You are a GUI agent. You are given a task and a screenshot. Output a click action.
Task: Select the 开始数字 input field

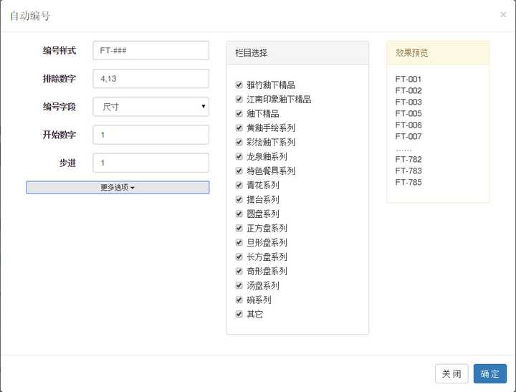pyautogui.click(x=151, y=135)
